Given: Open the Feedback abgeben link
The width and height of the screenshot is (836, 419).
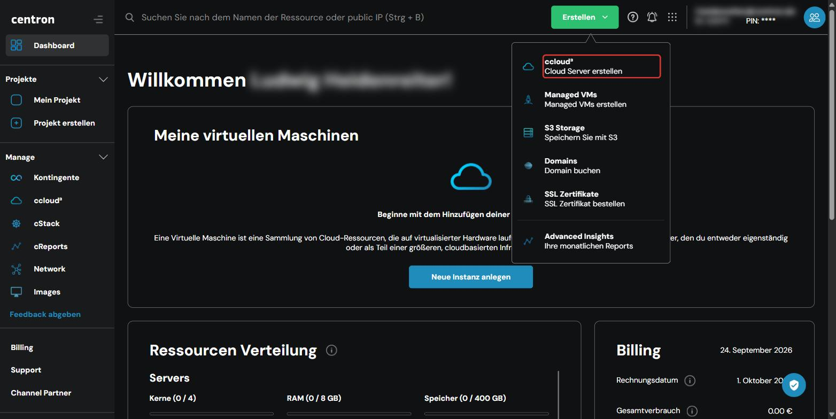Looking at the screenshot, I should pos(45,314).
